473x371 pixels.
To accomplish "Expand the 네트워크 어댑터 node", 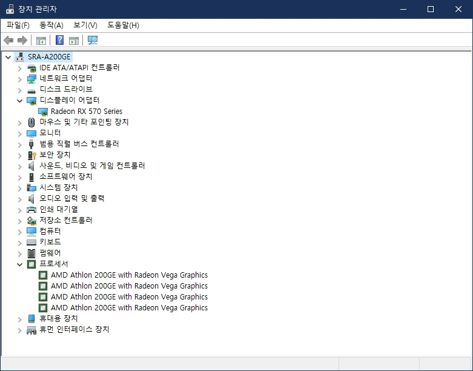I will (x=19, y=79).
